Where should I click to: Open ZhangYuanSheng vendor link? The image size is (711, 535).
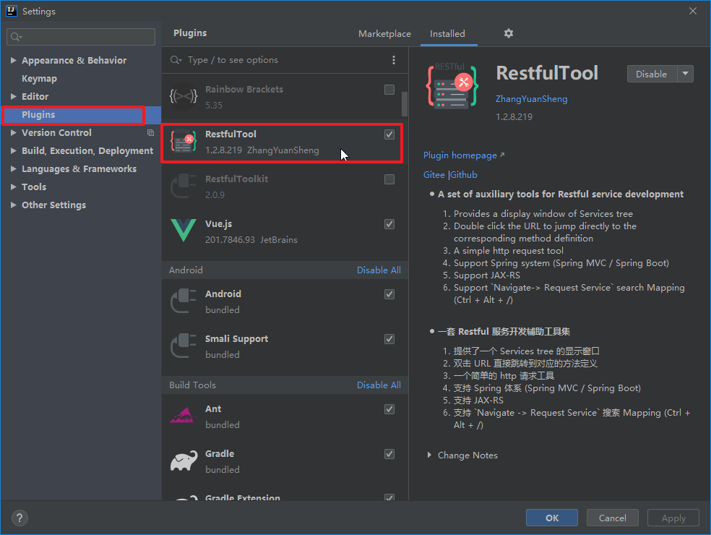pos(531,99)
